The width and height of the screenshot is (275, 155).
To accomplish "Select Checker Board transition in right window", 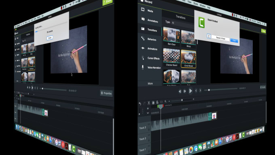I will [171, 57].
